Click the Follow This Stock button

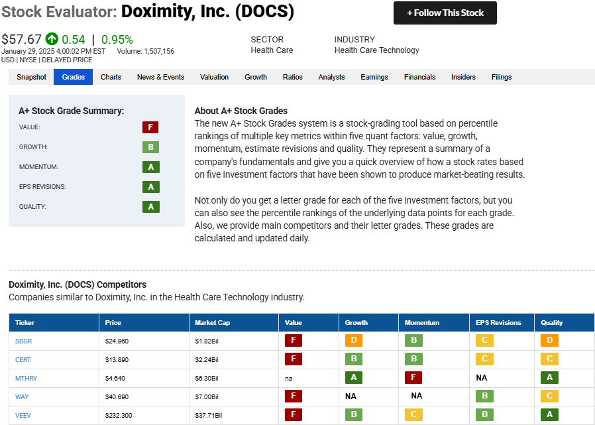(x=445, y=13)
